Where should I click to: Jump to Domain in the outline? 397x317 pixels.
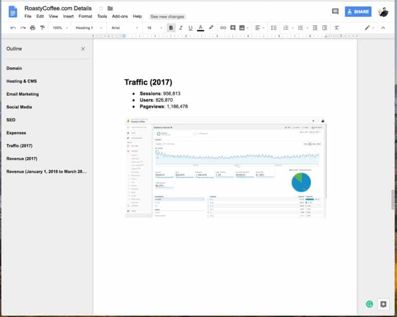pos(14,68)
